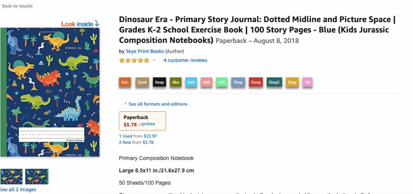View the second cover thumbnail image
Viewport: 413px width, 194px height.
click(x=37, y=177)
